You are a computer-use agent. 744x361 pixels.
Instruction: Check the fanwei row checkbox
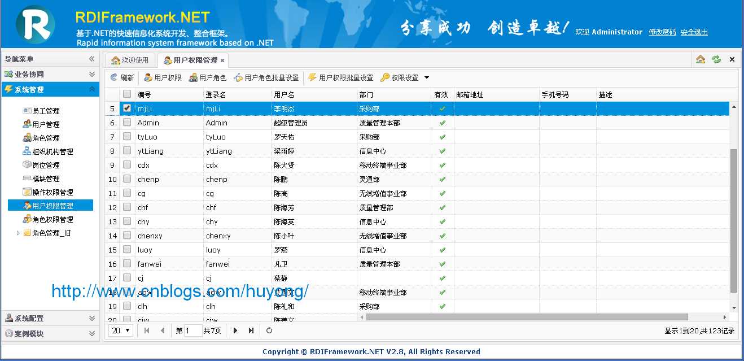[127, 264]
